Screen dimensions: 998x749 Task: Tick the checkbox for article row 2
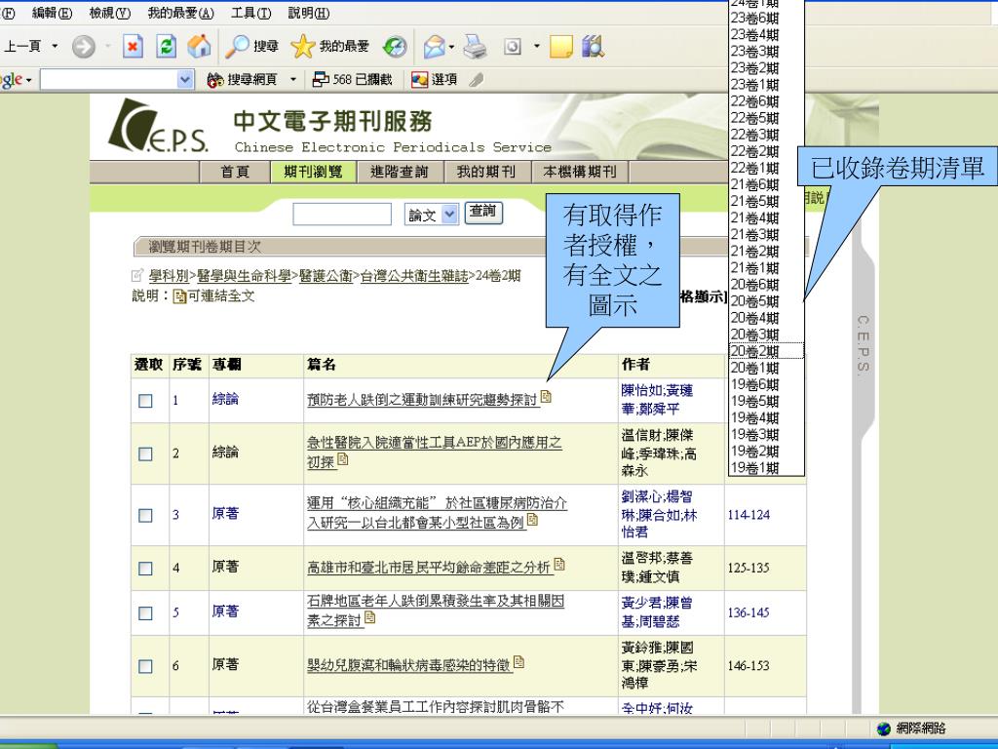point(146,454)
